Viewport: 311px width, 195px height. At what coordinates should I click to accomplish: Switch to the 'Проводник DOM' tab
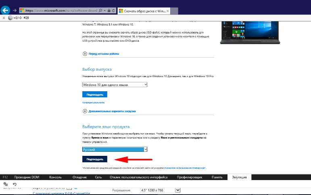point(27,177)
